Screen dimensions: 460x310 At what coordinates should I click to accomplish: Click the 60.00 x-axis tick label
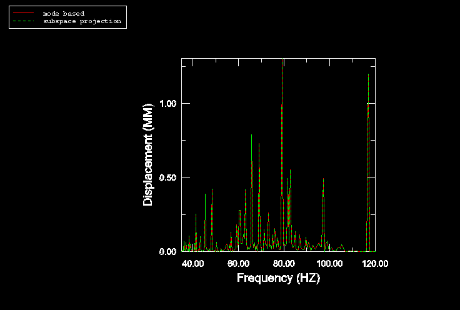tap(238, 264)
